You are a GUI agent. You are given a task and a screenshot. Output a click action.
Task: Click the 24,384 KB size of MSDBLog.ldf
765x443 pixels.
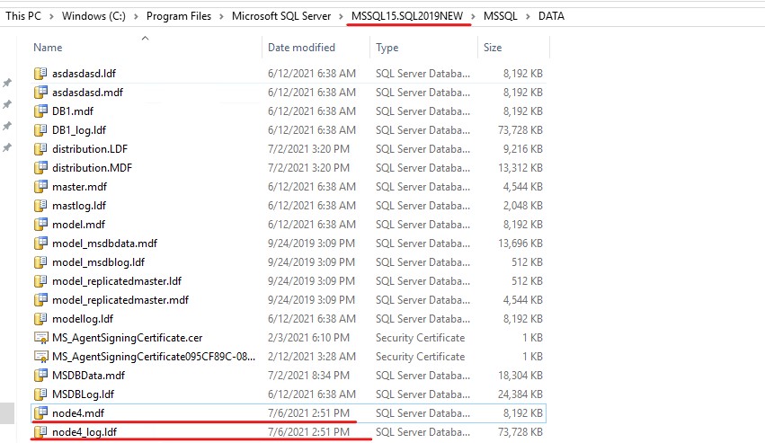point(520,394)
